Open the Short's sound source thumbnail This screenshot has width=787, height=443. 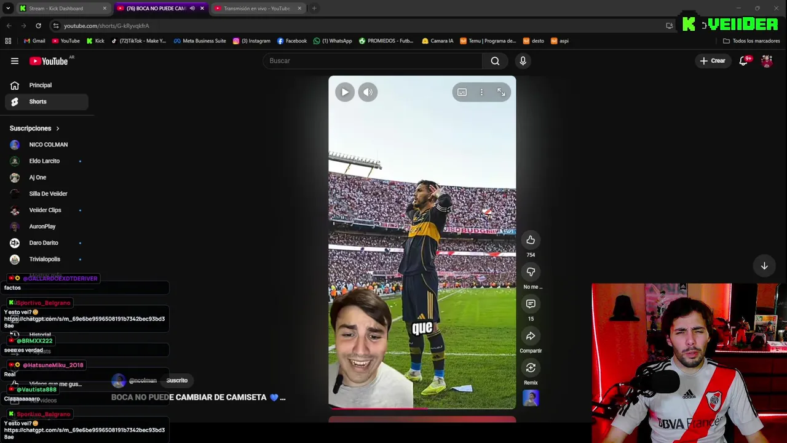(531, 398)
